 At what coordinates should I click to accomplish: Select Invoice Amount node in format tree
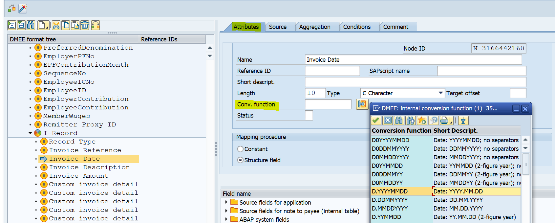pos(78,176)
